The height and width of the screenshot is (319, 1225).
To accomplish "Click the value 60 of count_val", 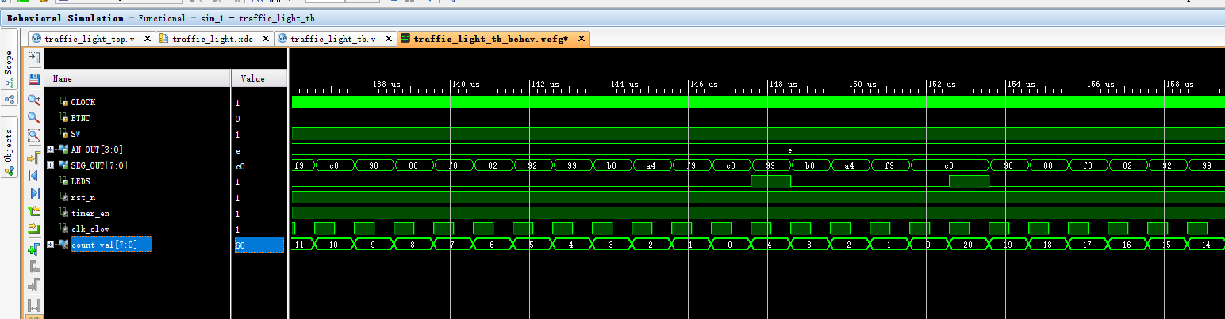I will (259, 245).
